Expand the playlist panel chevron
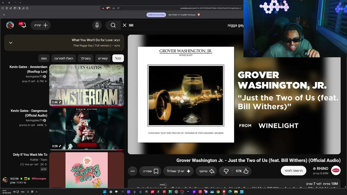The width and height of the screenshot is (347, 195). point(11,43)
